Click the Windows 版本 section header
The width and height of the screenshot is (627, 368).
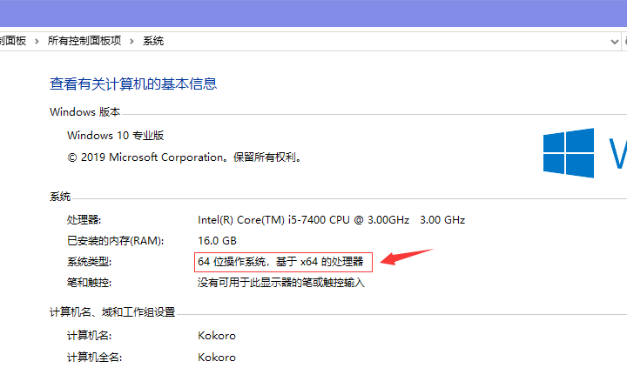click(x=84, y=112)
